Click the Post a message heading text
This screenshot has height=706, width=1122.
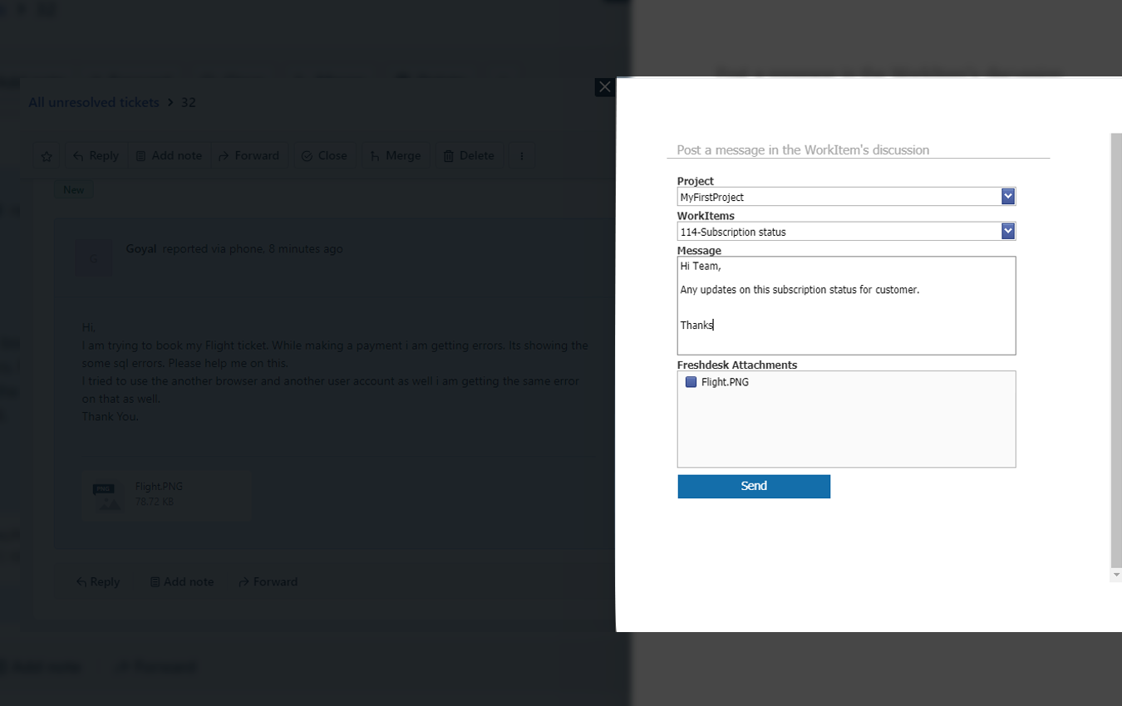tap(803, 150)
